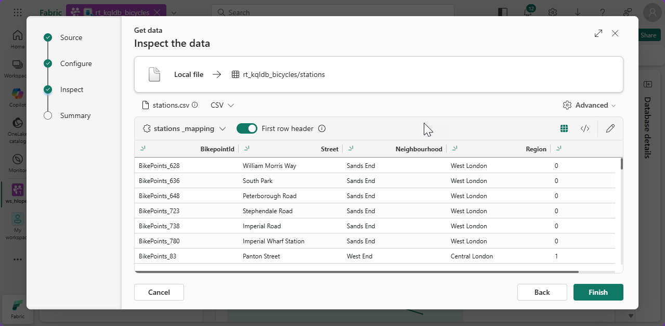Click the Finish button
This screenshot has height=326, width=665.
pyautogui.click(x=598, y=292)
